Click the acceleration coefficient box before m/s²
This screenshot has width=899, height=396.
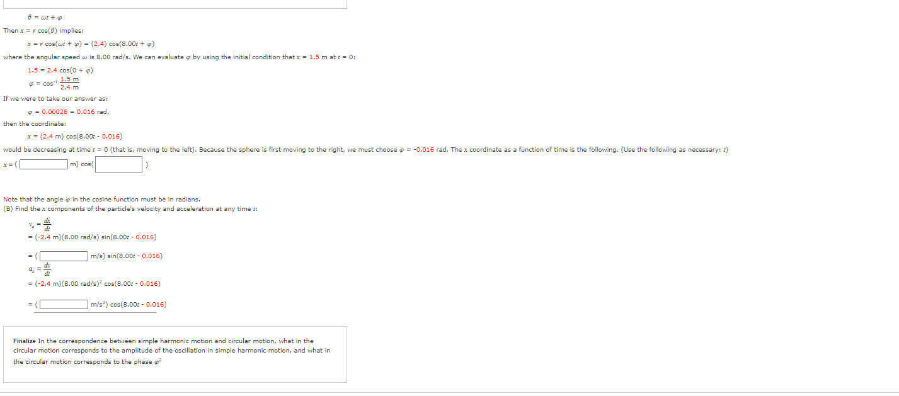coord(63,304)
